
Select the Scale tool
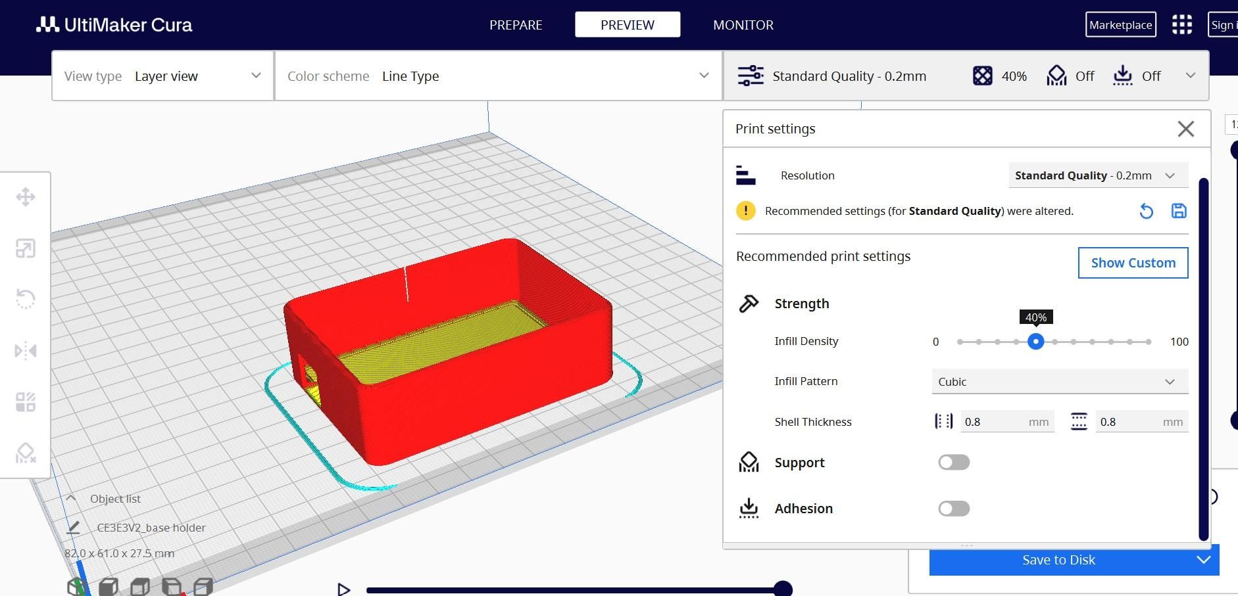tap(25, 249)
